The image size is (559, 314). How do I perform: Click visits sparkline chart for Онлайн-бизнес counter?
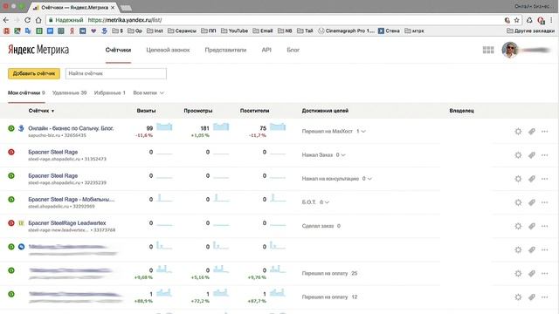click(164, 126)
